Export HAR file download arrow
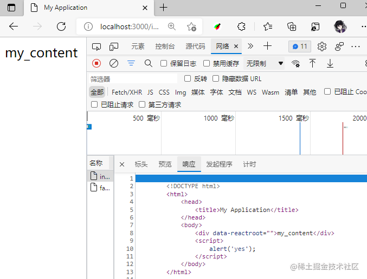367x279 pixels. [330, 63]
